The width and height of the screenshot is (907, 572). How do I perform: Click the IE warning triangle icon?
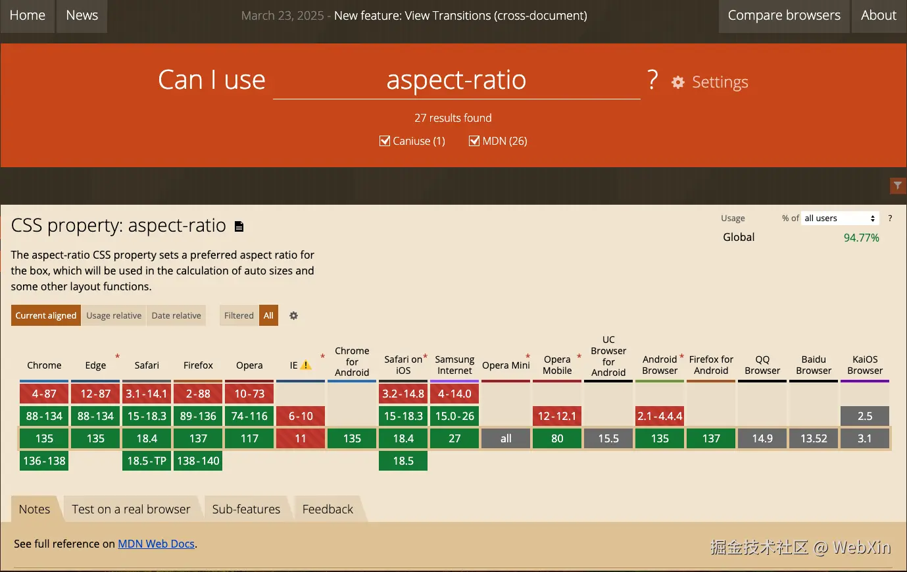(306, 365)
